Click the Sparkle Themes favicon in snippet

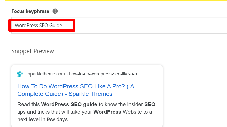(20, 74)
